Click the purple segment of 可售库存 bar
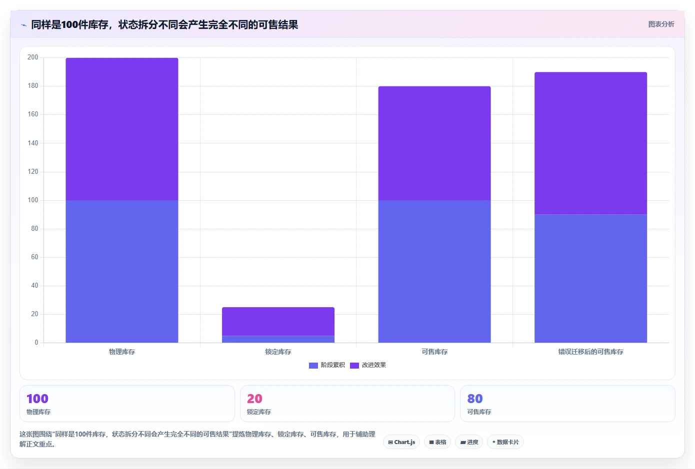The width and height of the screenshot is (695, 469). [x=434, y=143]
